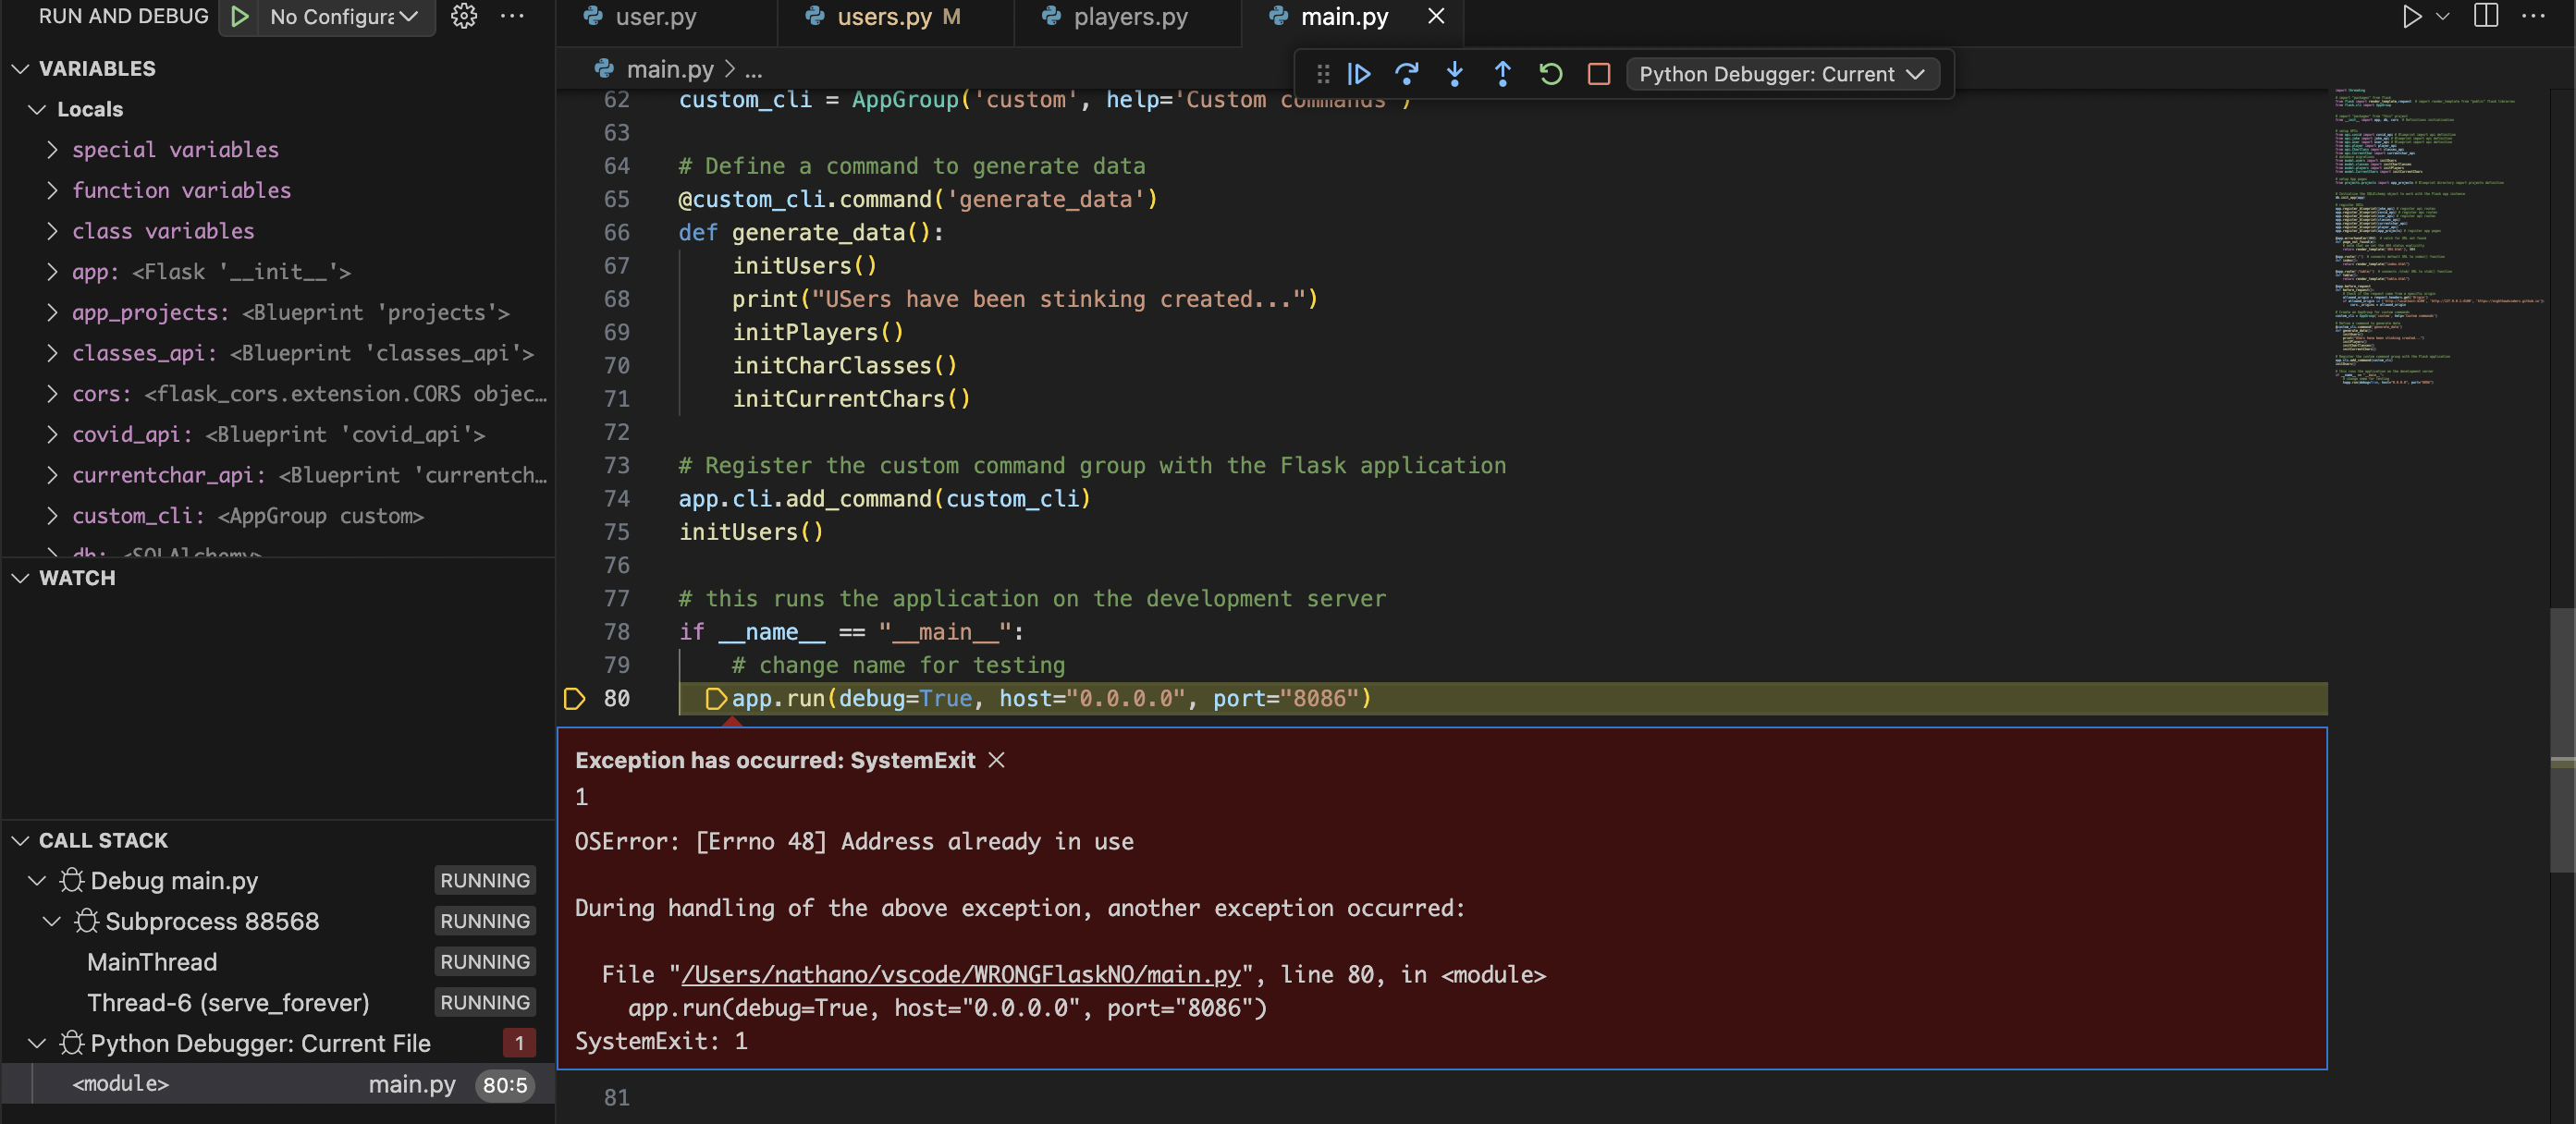Click the Step Over debug icon

point(1407,74)
